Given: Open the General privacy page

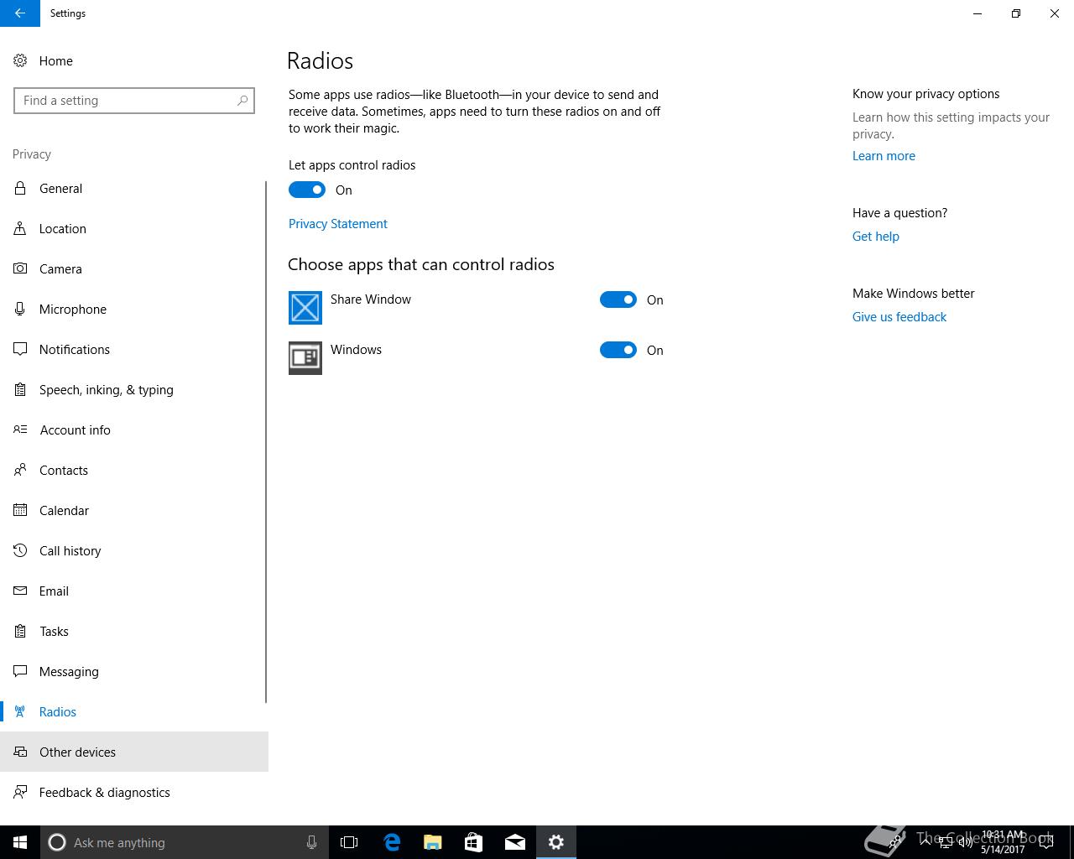Looking at the screenshot, I should tap(133, 189).
